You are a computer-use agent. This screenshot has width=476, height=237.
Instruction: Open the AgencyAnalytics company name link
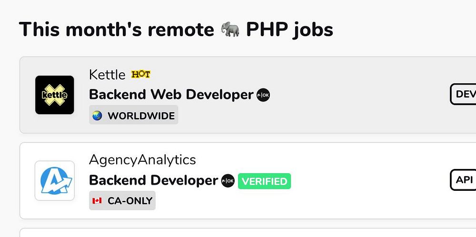[x=142, y=160]
